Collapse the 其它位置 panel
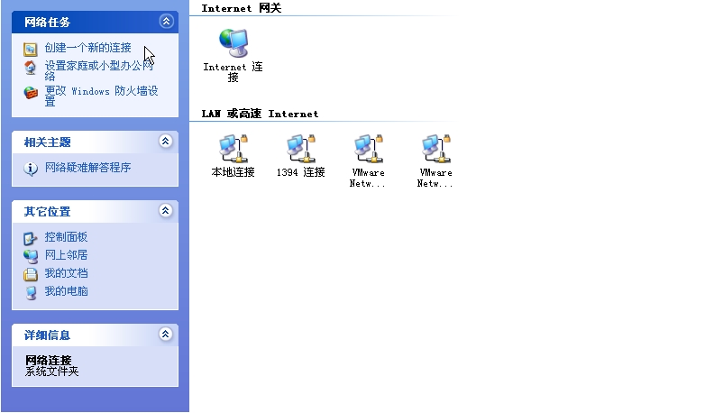This screenshot has height=413, width=714. point(165,210)
